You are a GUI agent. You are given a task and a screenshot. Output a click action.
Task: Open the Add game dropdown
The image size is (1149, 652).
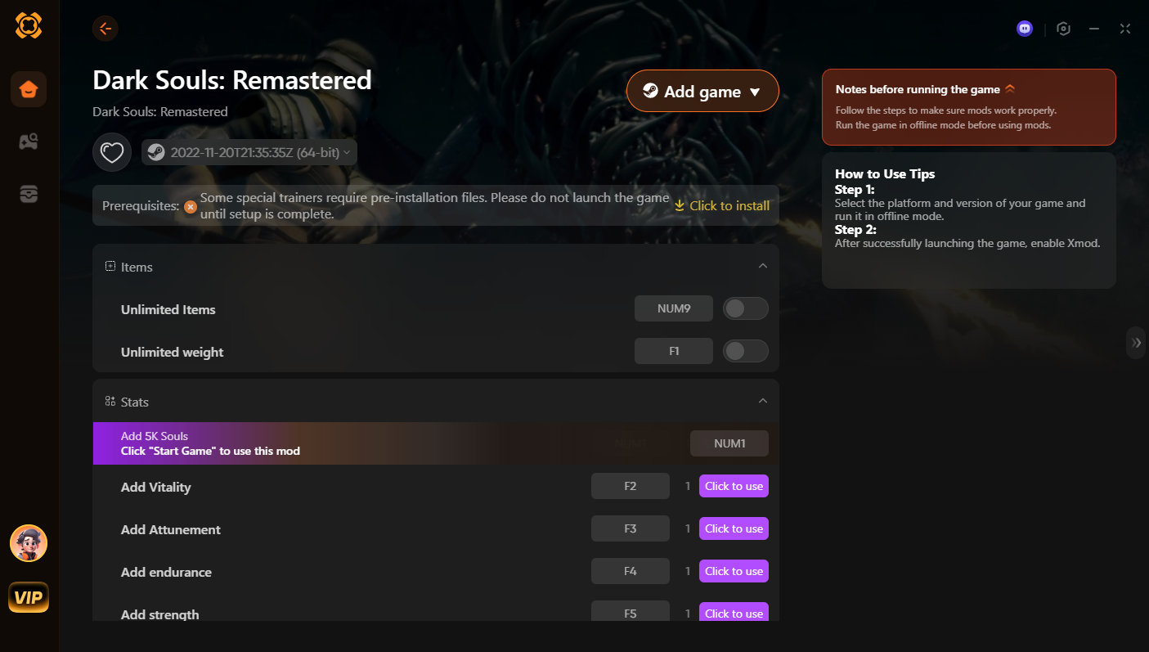[702, 91]
